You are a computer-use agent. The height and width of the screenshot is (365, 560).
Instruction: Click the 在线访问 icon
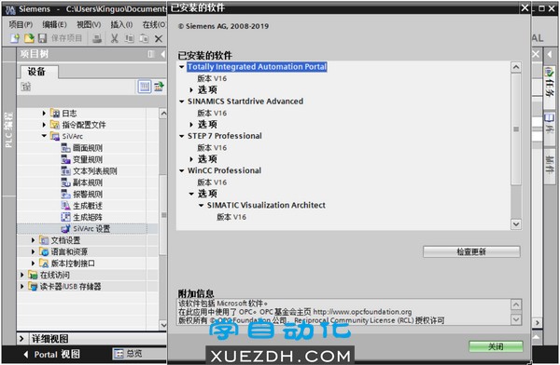[33, 275]
